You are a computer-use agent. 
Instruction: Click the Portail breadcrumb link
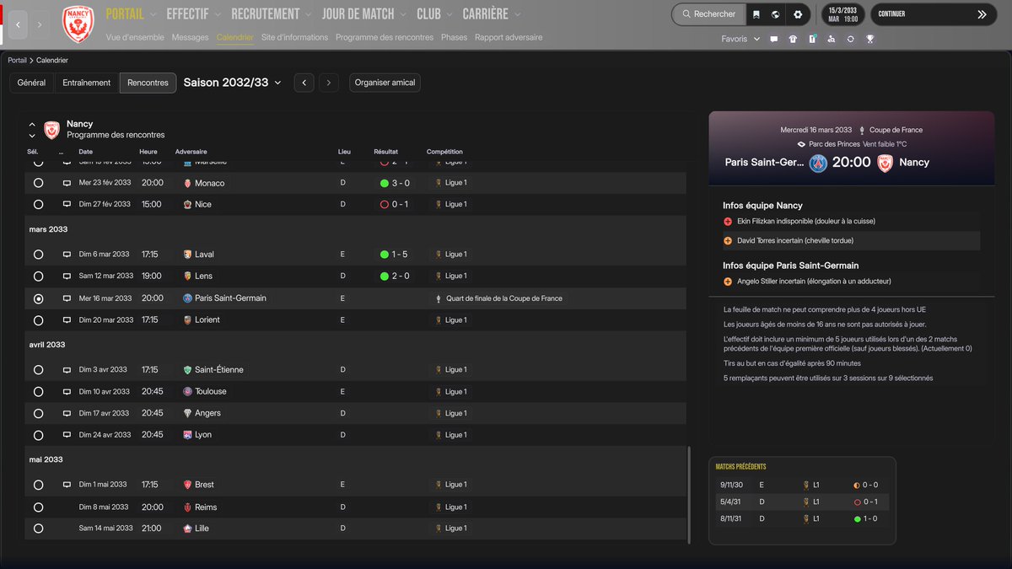[x=18, y=61]
